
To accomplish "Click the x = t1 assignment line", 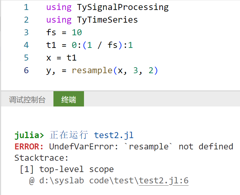I will [61, 58].
